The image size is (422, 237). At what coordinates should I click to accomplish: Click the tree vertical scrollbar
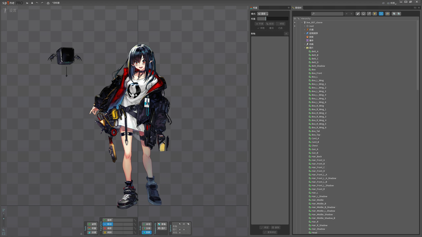click(x=418, y=55)
